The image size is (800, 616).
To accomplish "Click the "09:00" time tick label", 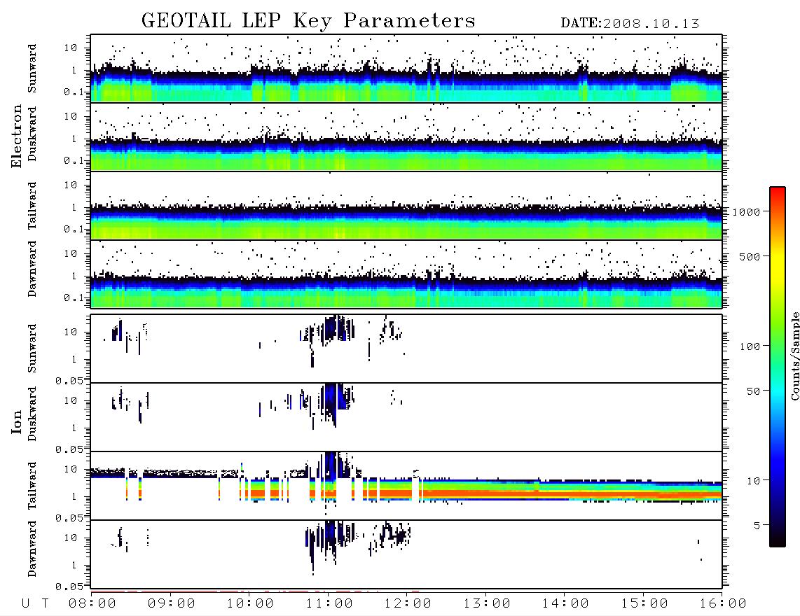I will [x=172, y=604].
